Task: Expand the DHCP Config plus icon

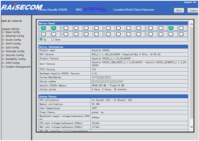Action: point(3,44)
